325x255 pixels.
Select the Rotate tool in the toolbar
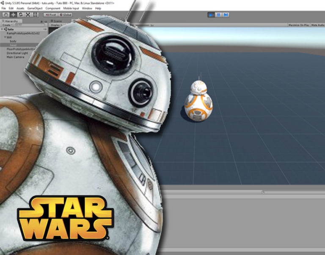(x=21, y=15)
